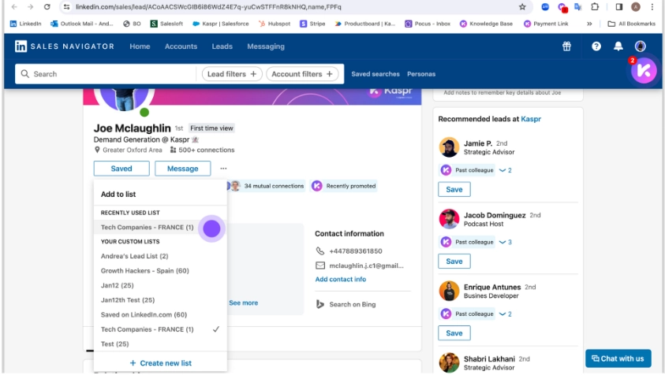Open the BO bookmark

click(132, 24)
